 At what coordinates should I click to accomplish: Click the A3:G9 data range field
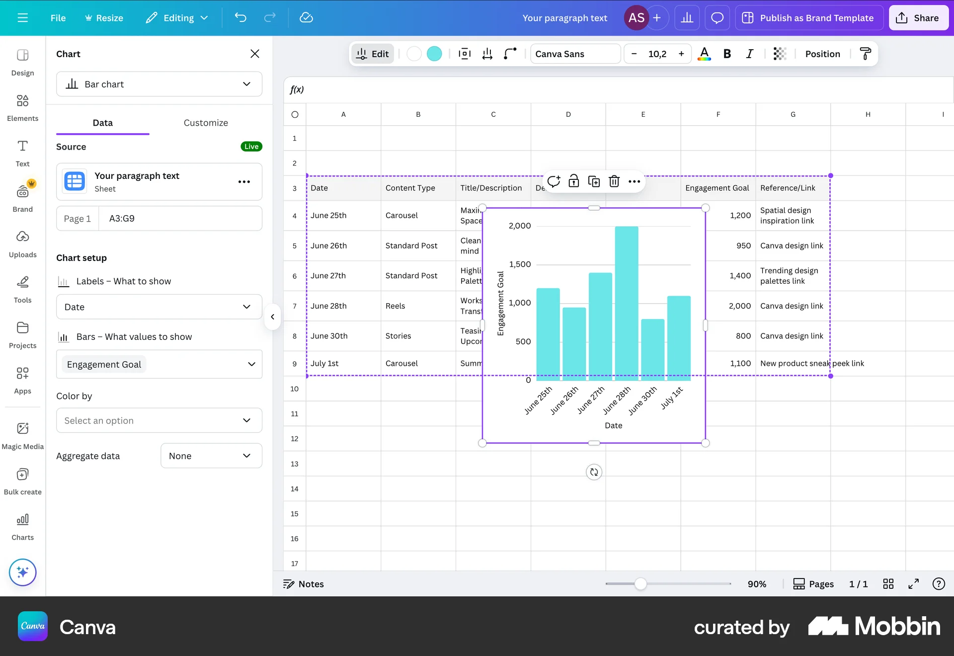(x=180, y=218)
